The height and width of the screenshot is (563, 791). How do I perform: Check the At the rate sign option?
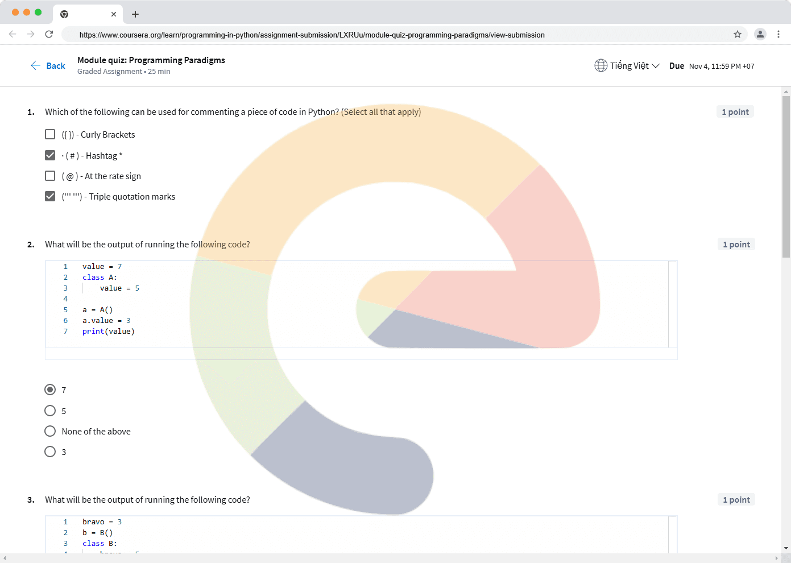point(50,176)
